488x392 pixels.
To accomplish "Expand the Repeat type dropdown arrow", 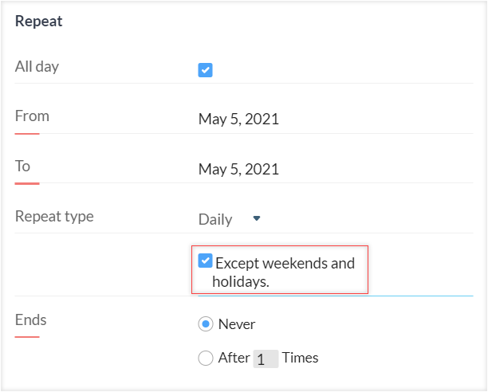I will 256,218.
